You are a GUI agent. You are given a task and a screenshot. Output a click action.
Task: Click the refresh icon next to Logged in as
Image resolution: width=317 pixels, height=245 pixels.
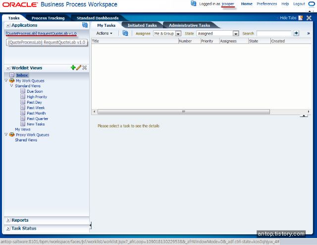coord(194,3)
